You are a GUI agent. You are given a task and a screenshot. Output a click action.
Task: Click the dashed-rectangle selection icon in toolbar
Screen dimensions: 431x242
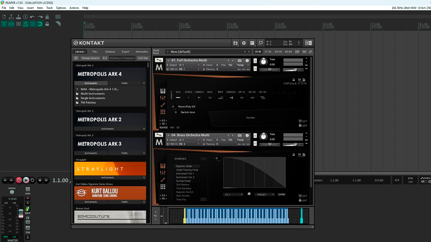58,17
